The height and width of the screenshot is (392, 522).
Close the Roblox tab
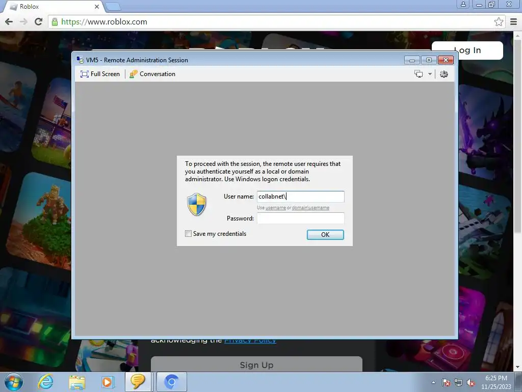click(97, 7)
